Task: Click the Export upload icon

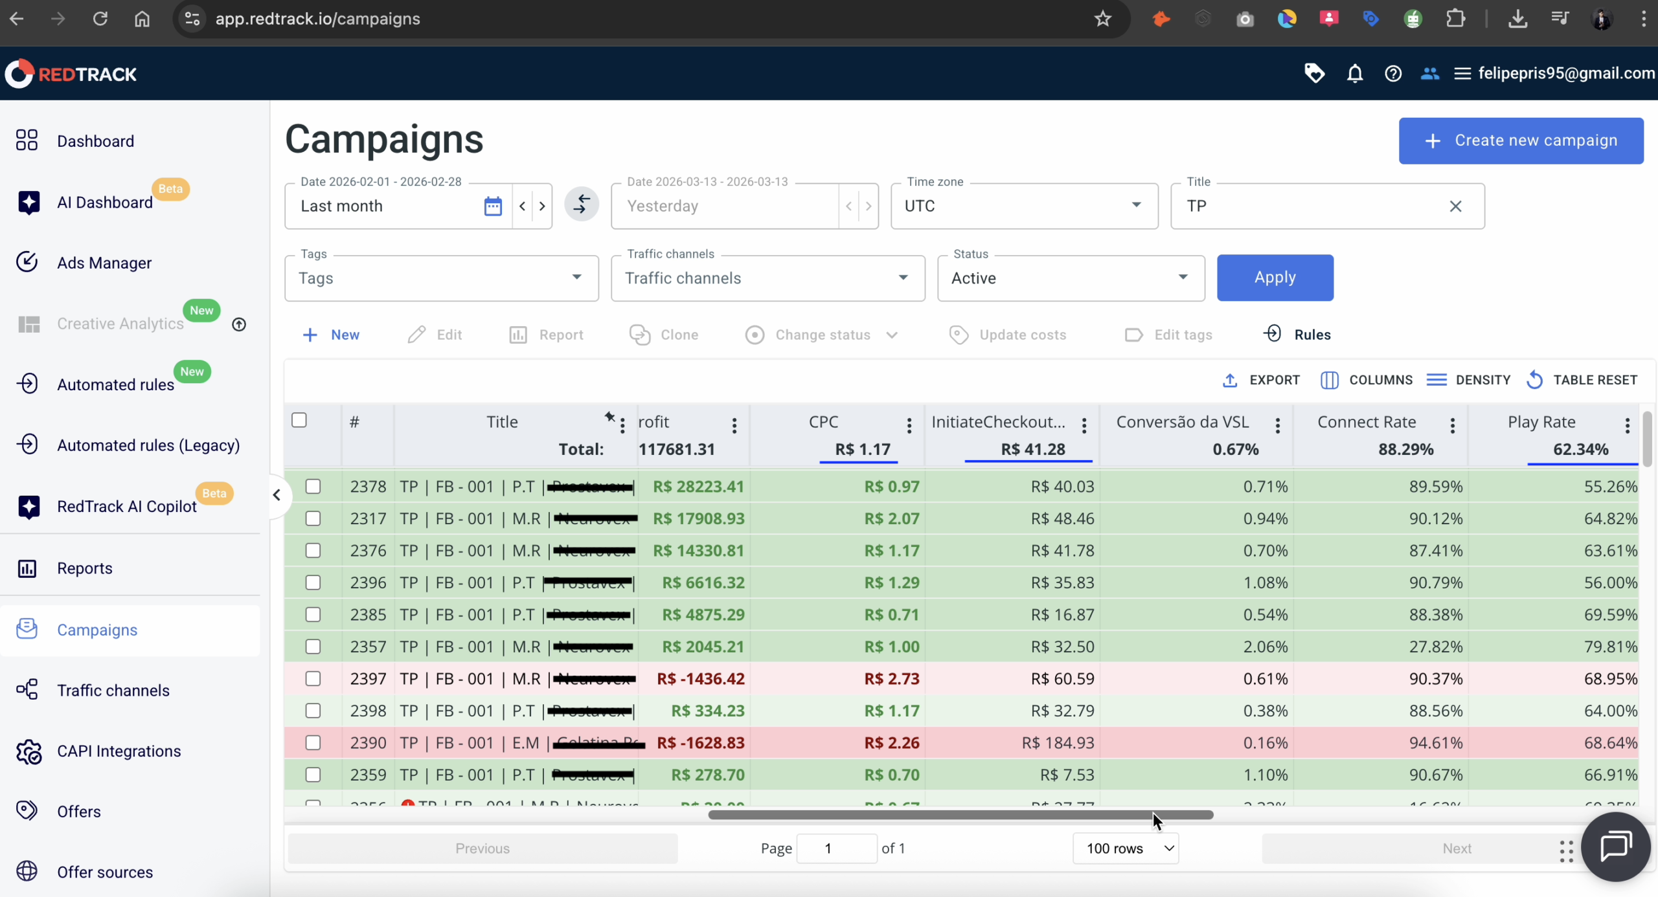Action: point(1229,380)
